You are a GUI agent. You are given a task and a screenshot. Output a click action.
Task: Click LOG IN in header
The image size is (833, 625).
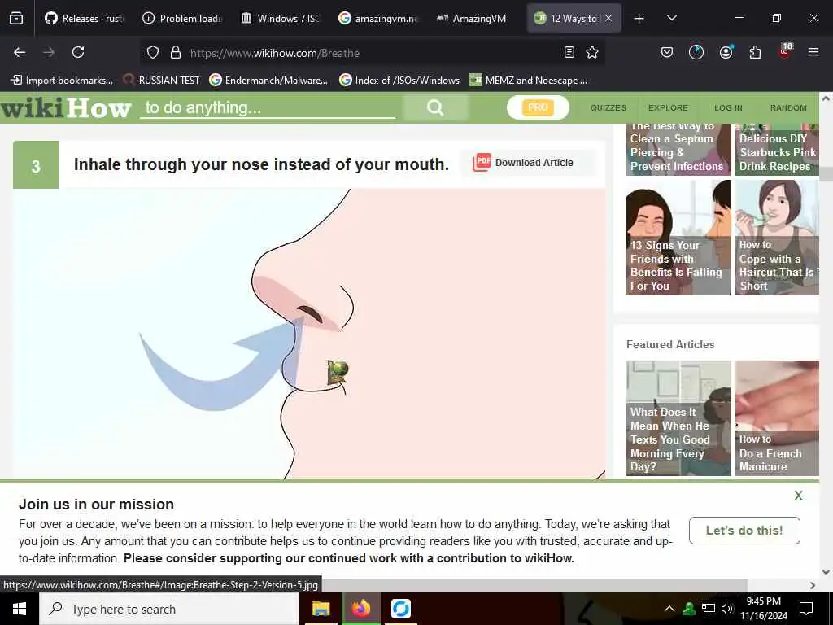[728, 108]
